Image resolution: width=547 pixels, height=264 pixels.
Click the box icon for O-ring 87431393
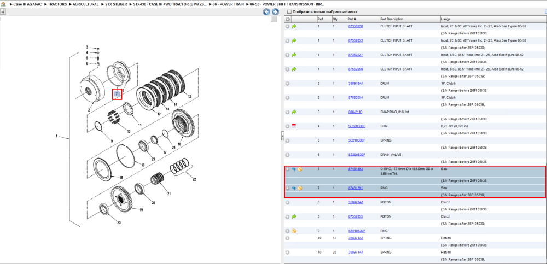(x=300, y=169)
